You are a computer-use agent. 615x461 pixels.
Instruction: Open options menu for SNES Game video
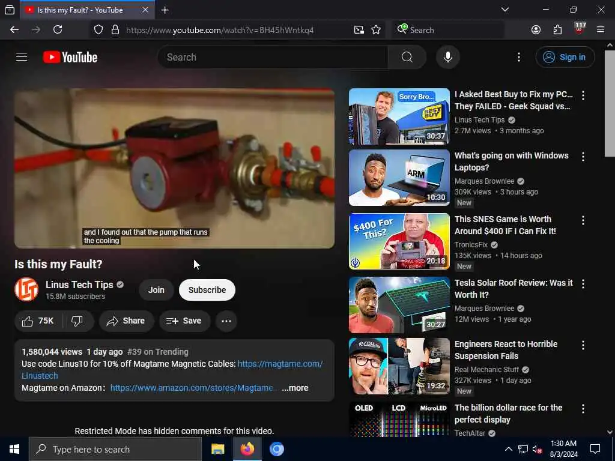coord(583,220)
